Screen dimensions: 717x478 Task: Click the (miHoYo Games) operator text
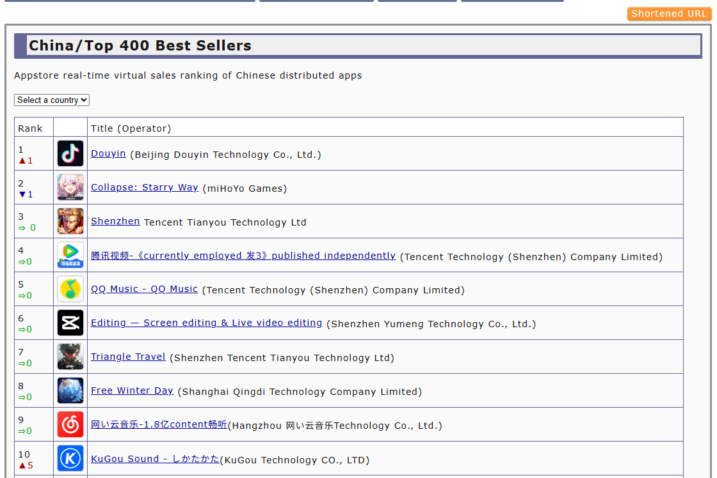(x=245, y=189)
